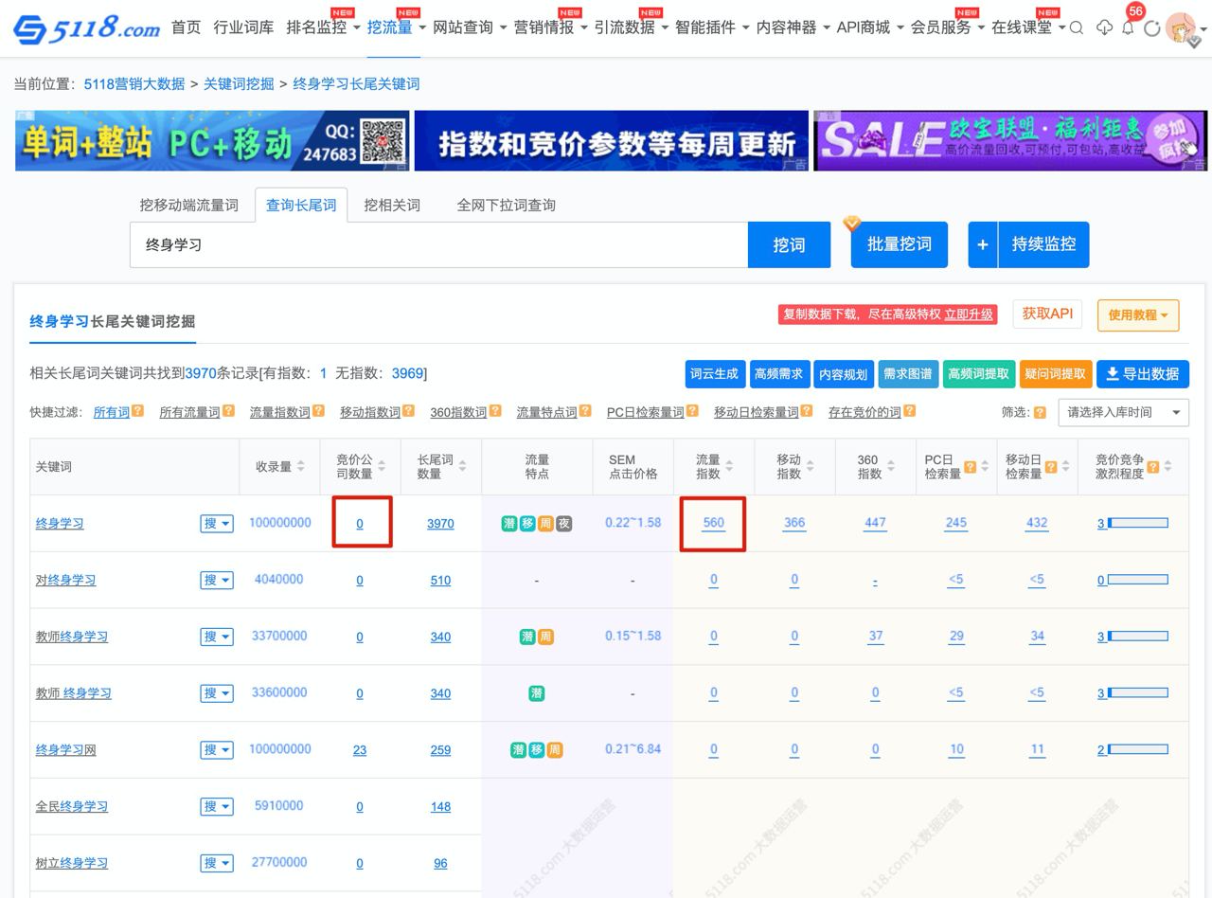Click the help icon beside 筛选 label
This screenshot has height=898, width=1212.
pyautogui.click(x=1040, y=412)
